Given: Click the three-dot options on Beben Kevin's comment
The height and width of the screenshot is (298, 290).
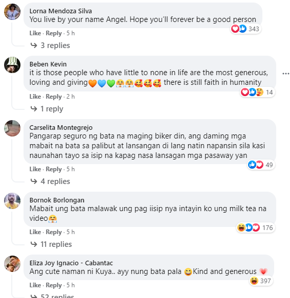Looking at the screenshot, I should click(285, 74).
